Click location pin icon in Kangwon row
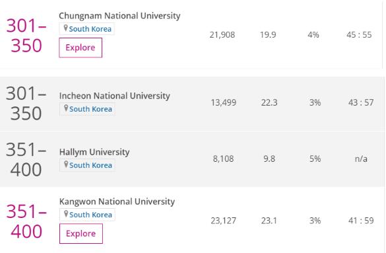 click(66, 214)
